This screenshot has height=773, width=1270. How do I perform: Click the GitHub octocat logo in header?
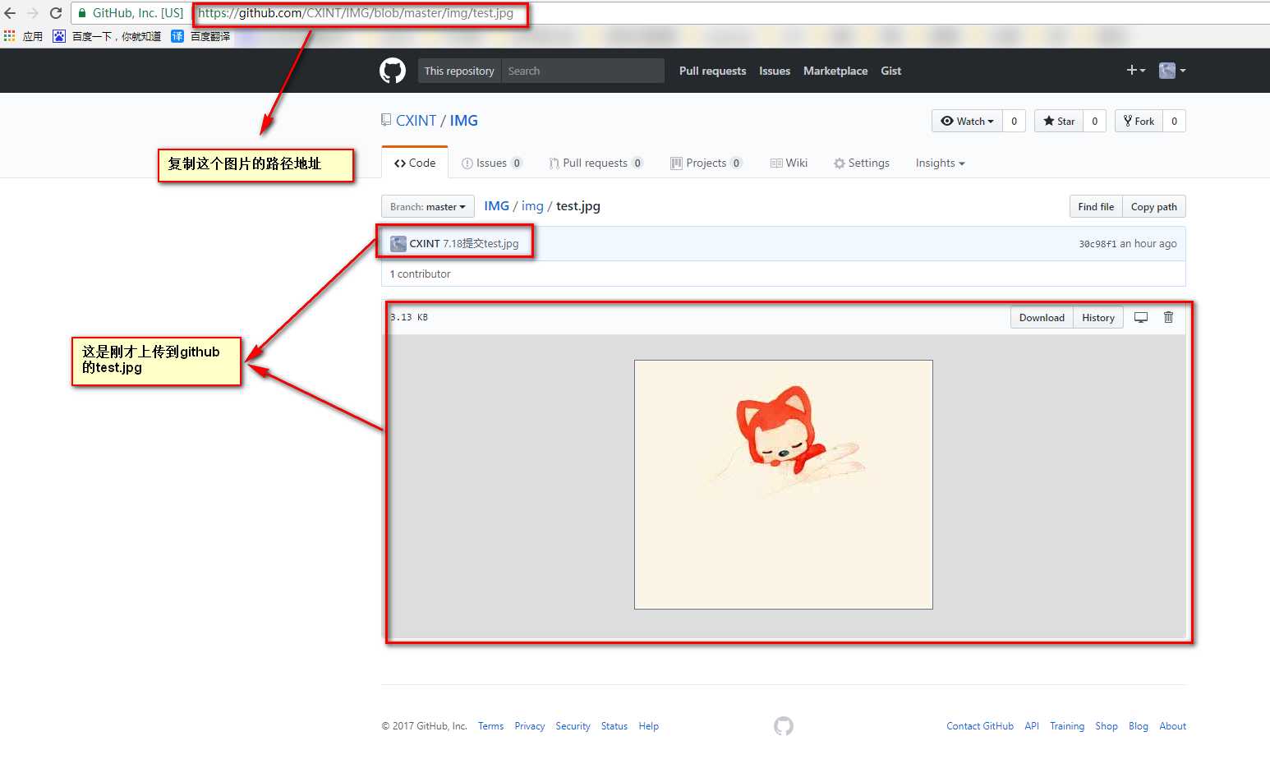pos(393,71)
